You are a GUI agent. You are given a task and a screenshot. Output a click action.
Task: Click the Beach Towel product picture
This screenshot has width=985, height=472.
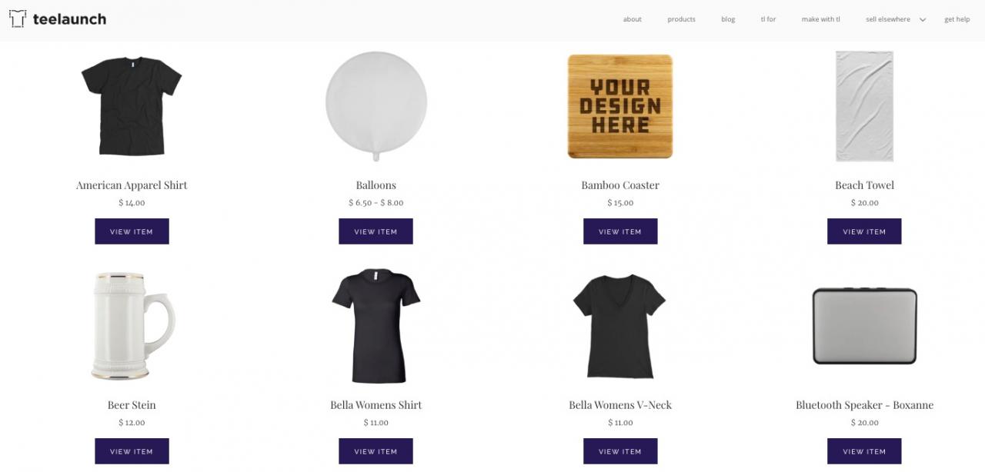tap(864, 106)
